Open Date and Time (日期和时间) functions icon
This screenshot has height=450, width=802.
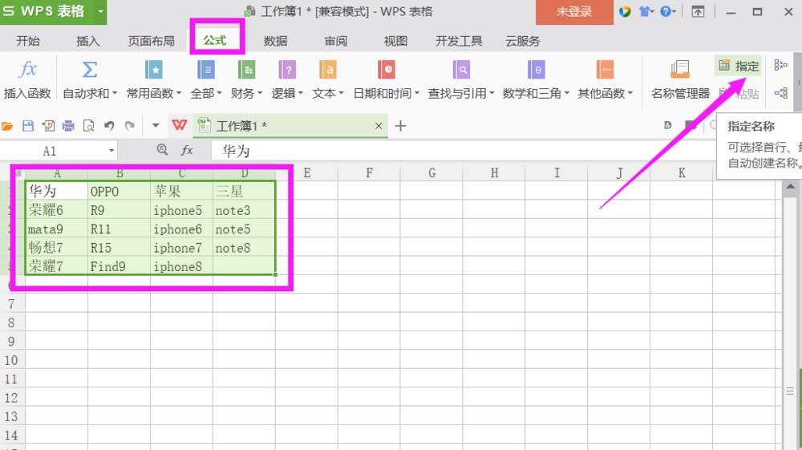[x=387, y=70]
